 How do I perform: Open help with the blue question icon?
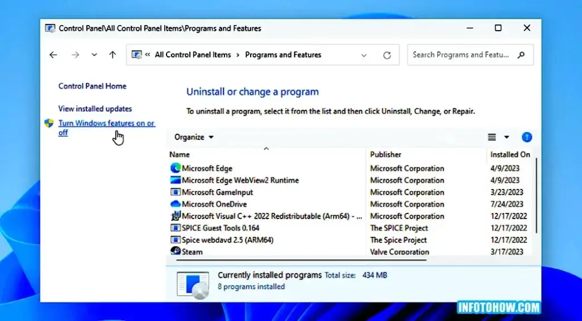(527, 138)
